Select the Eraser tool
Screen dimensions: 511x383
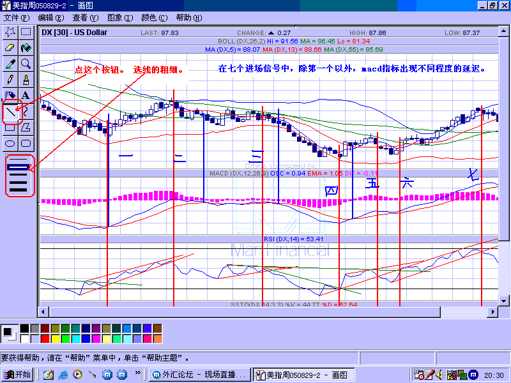(x=9, y=48)
